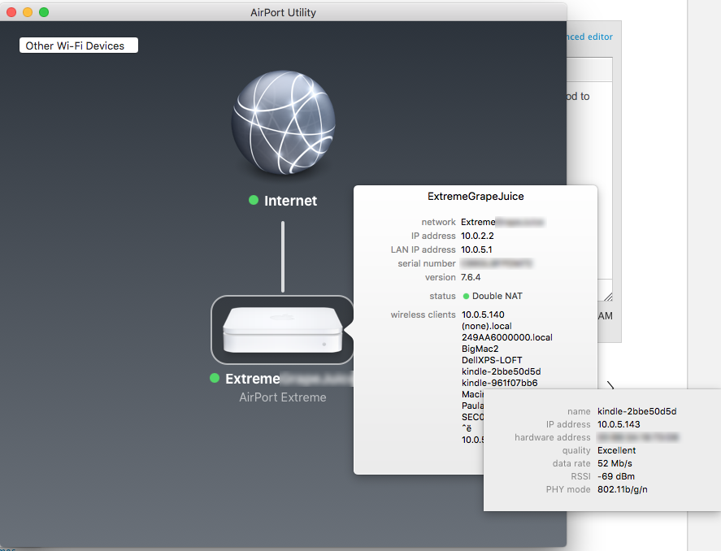721x551 pixels.
Task: Open the Other Wi-Fi Devices button
Action: pos(79,46)
